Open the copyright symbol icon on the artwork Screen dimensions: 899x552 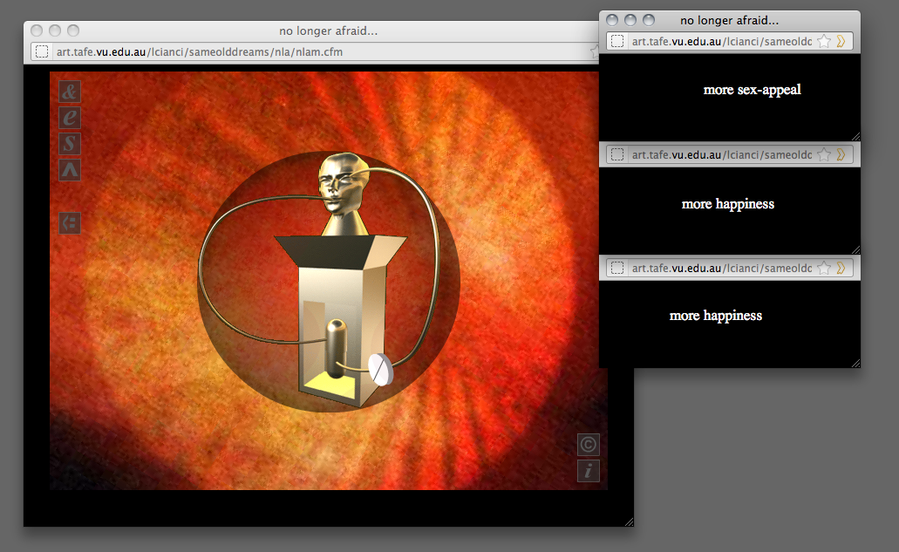589,444
